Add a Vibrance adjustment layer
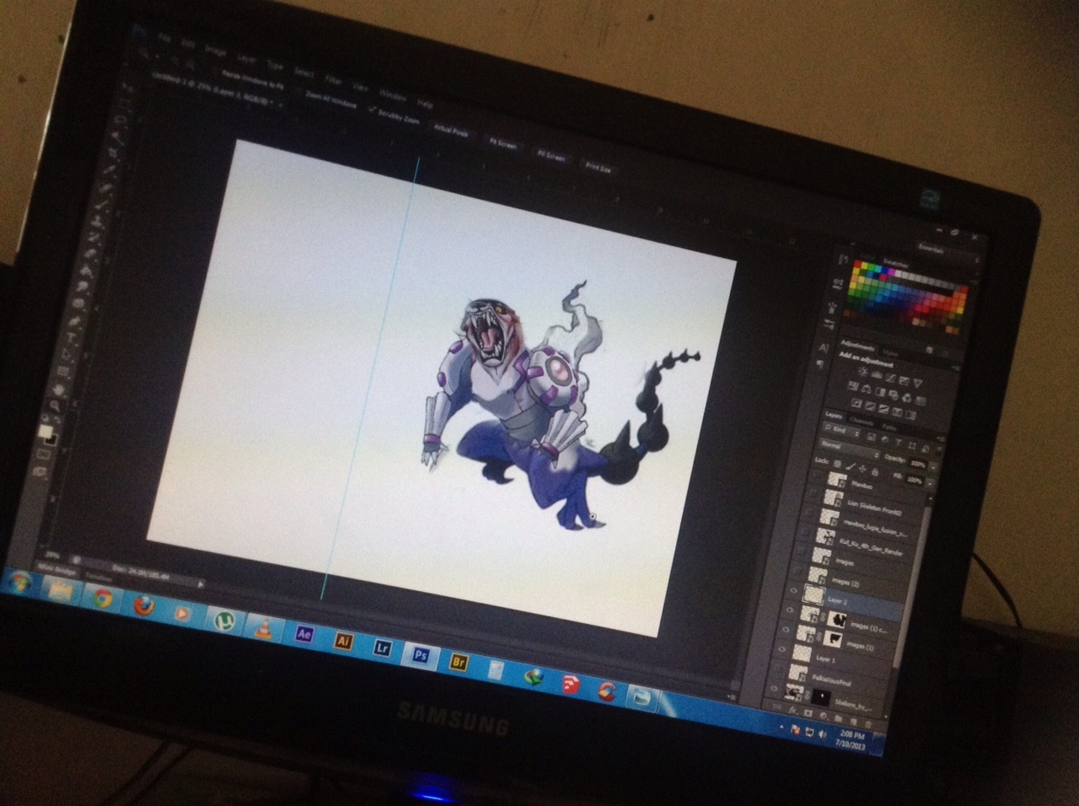 coord(916,383)
